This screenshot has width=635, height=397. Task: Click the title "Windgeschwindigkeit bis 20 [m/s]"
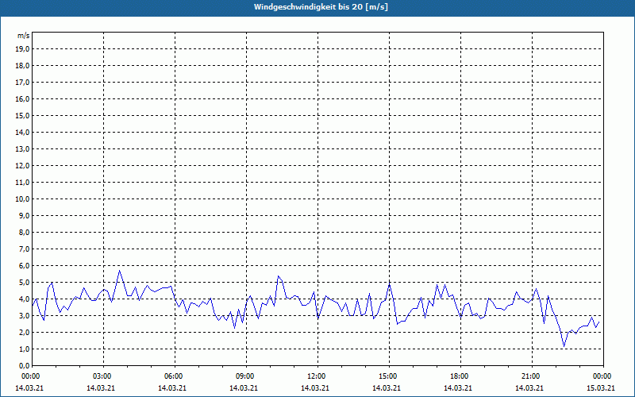321,7
